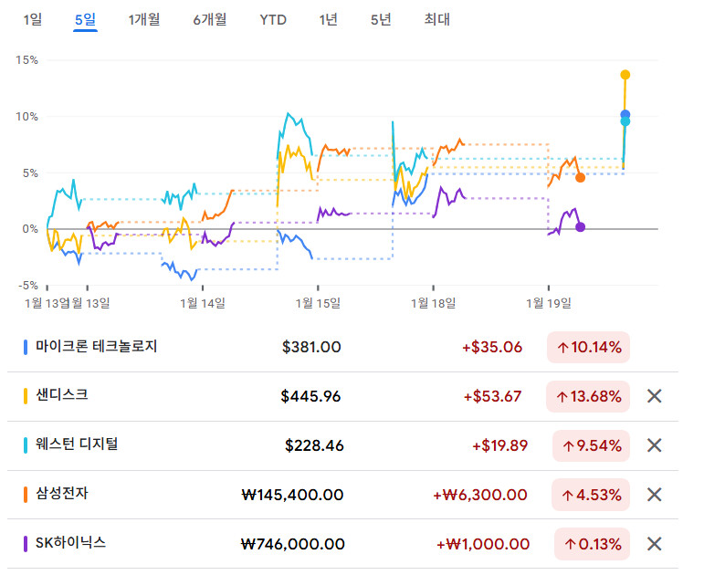Show the 최대 range chart
Screen dimensions: 704x575
437,19
